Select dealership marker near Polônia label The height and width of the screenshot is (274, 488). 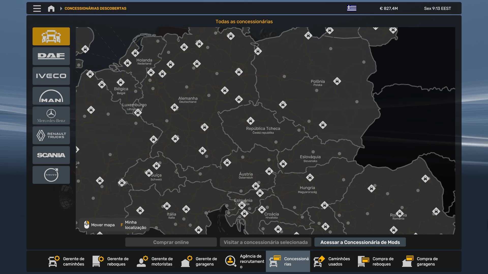pos(337,81)
